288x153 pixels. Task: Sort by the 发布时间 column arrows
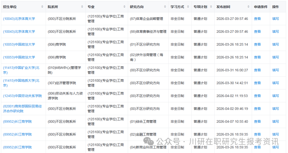[248, 7]
